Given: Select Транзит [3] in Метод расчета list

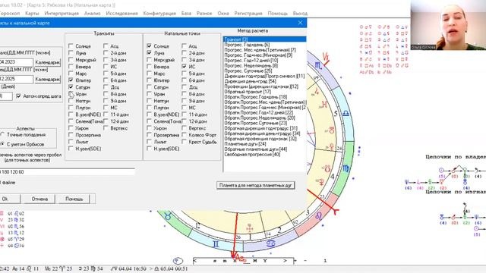Looking at the screenshot, I should tap(264, 39).
